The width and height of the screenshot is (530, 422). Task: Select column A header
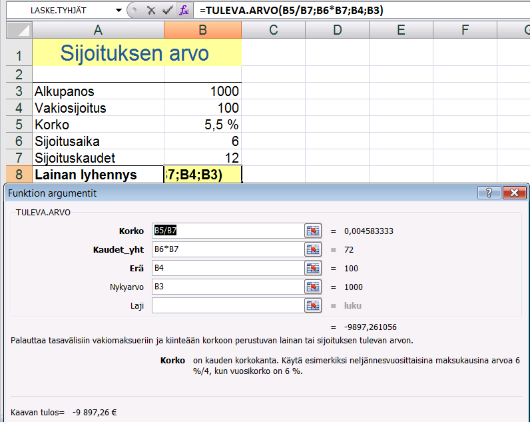coord(98,30)
